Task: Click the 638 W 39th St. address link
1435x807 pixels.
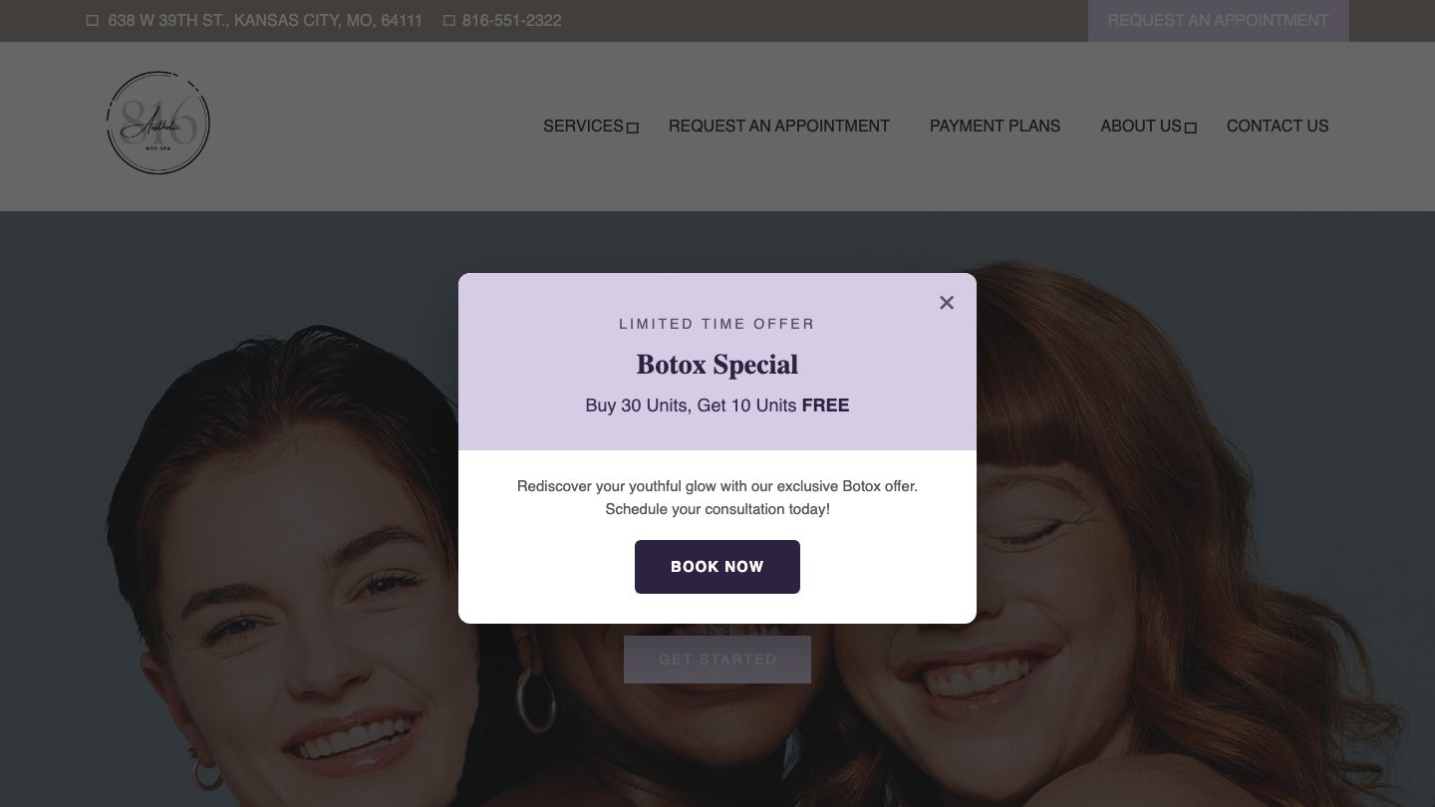Action: coord(265,21)
